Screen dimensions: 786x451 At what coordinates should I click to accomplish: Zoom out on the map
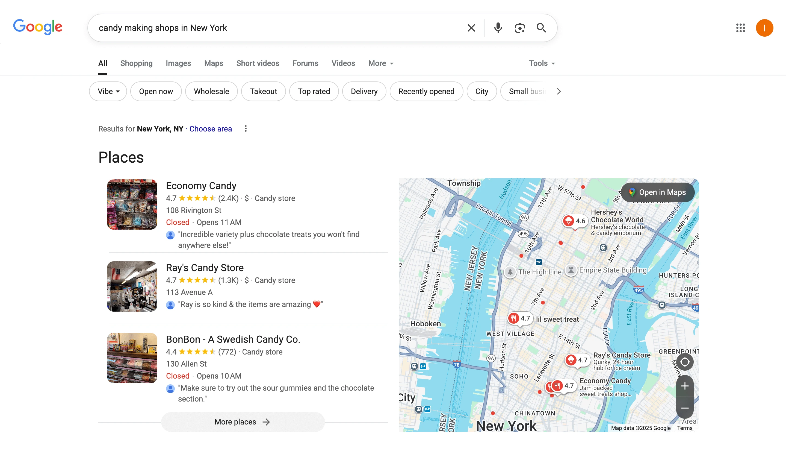685,408
